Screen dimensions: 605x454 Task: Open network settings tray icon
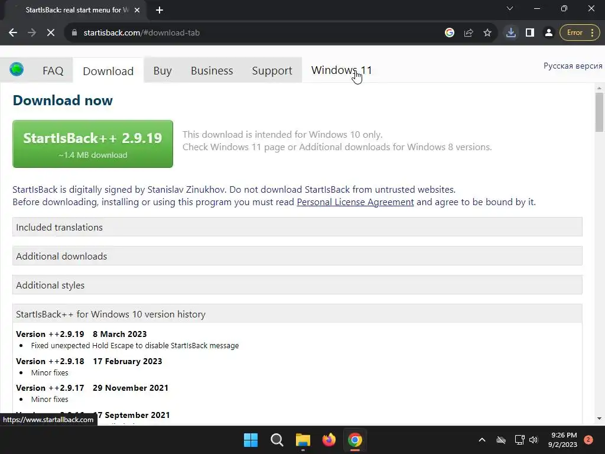coord(519,440)
